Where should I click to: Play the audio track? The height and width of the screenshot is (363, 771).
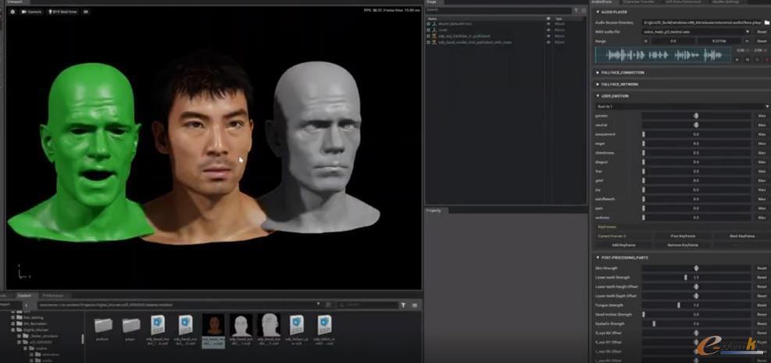737,59
